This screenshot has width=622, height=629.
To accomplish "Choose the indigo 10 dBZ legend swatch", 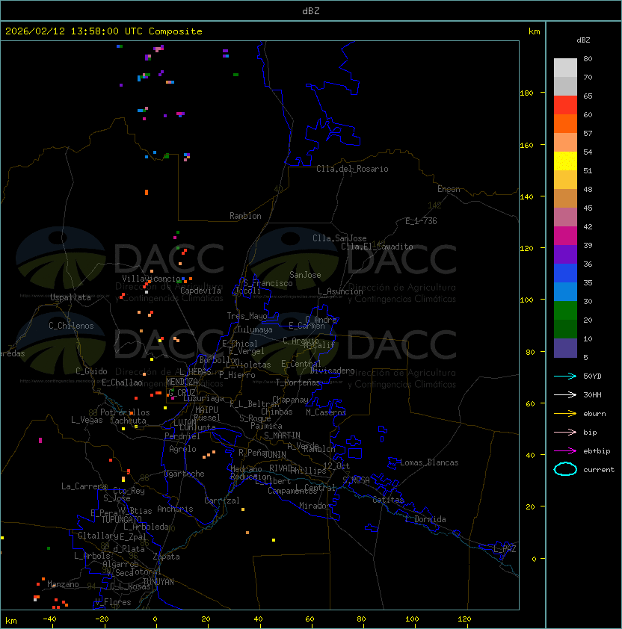I will point(565,347).
